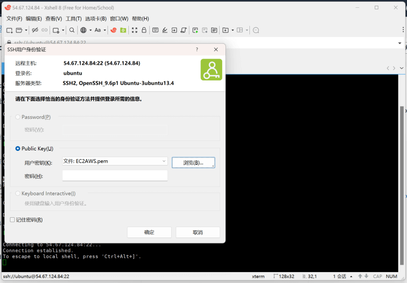Select the Password(P) radio button
The height and width of the screenshot is (283, 407).
click(18, 117)
